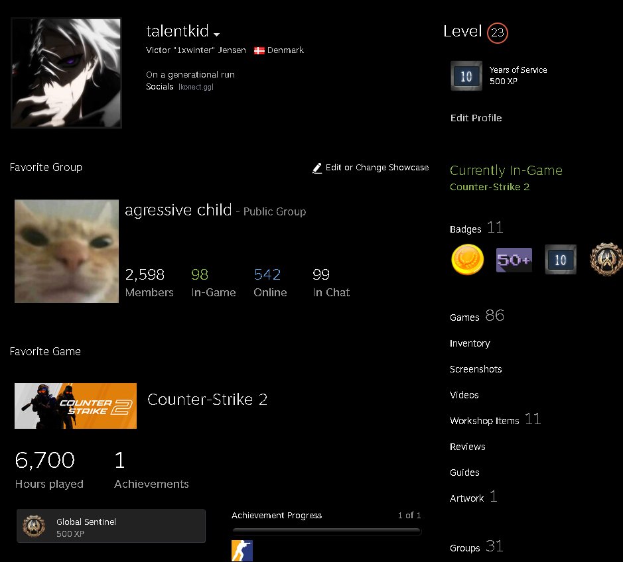This screenshot has width=623, height=562.
Task: Open the Badges 11 section link
Action: coord(476,228)
